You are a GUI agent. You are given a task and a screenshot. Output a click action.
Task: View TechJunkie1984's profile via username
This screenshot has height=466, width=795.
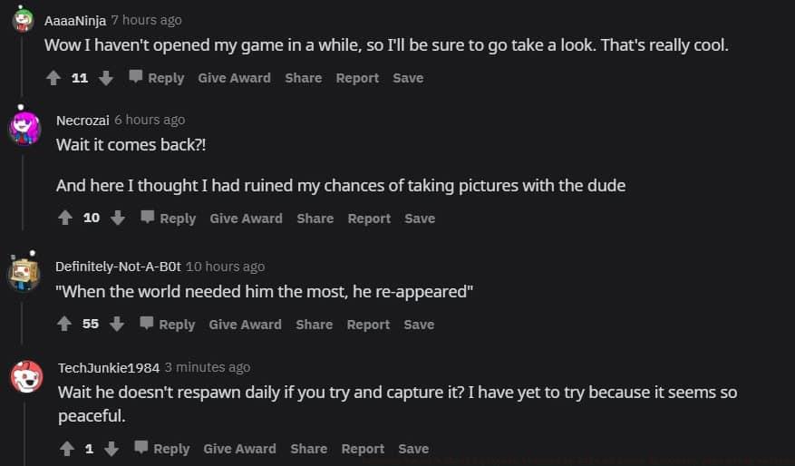pos(109,367)
